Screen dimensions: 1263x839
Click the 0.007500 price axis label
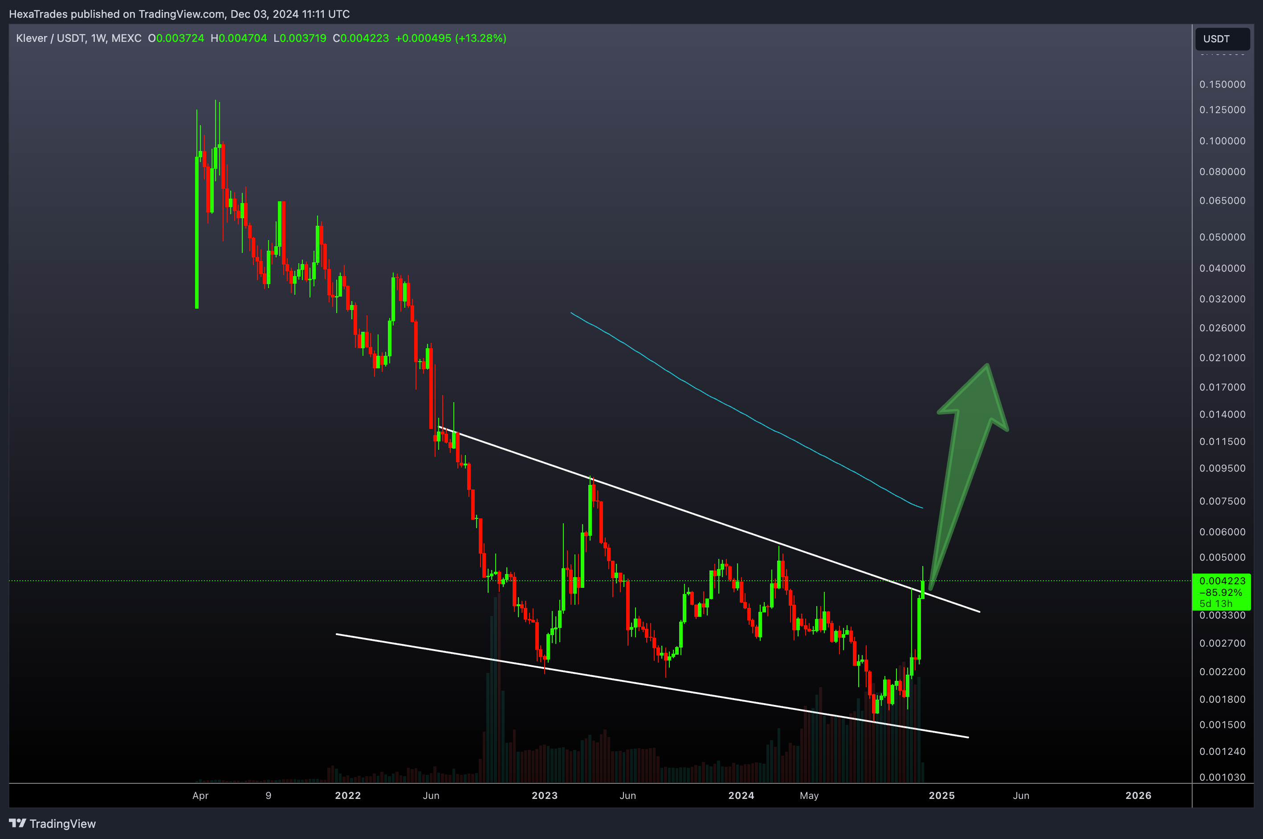(1222, 501)
